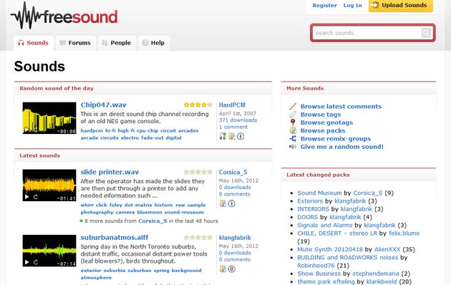Rate Chip047.wav with the star rating
The height and width of the screenshot is (285, 451).
click(198, 105)
